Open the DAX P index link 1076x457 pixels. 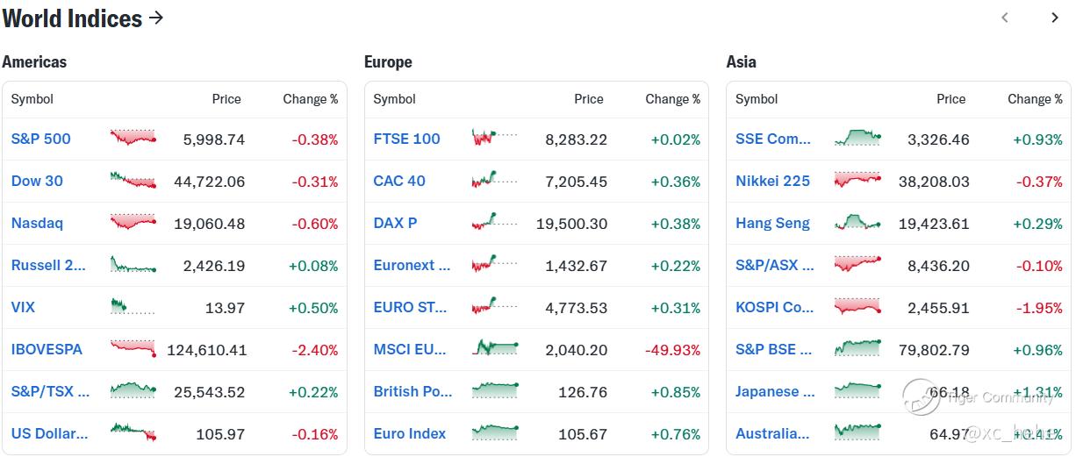point(395,223)
